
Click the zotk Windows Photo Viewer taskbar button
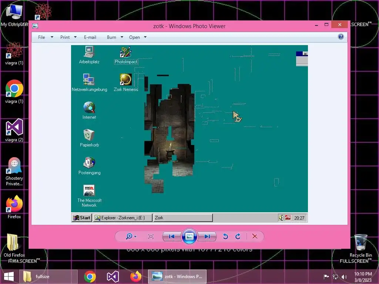(177, 277)
